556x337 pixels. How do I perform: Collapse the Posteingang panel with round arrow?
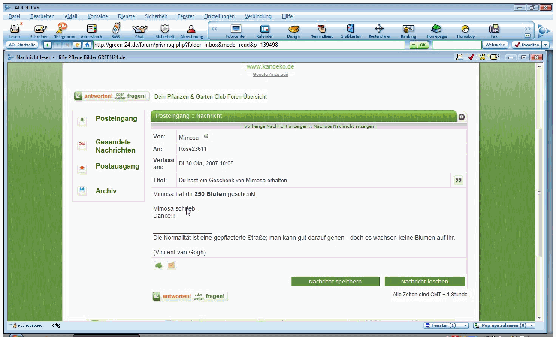462,117
